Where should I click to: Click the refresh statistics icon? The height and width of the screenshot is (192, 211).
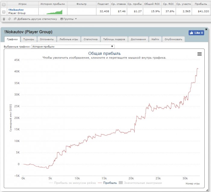10,19
